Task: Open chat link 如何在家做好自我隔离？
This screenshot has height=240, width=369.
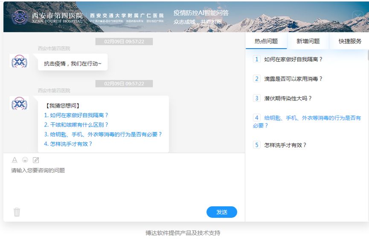Action: 76,115
